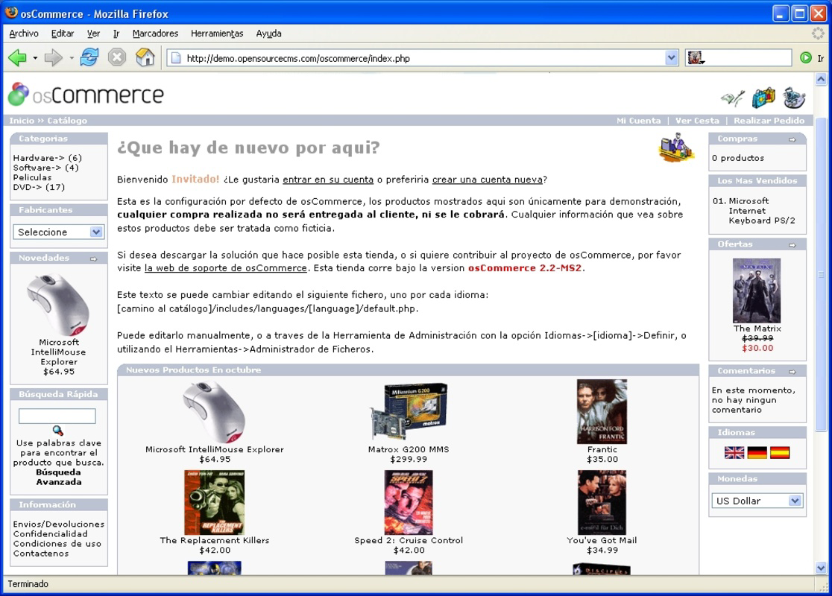Click the search engine icon in search box
Screen dimensions: 832x596
[x=695, y=58]
